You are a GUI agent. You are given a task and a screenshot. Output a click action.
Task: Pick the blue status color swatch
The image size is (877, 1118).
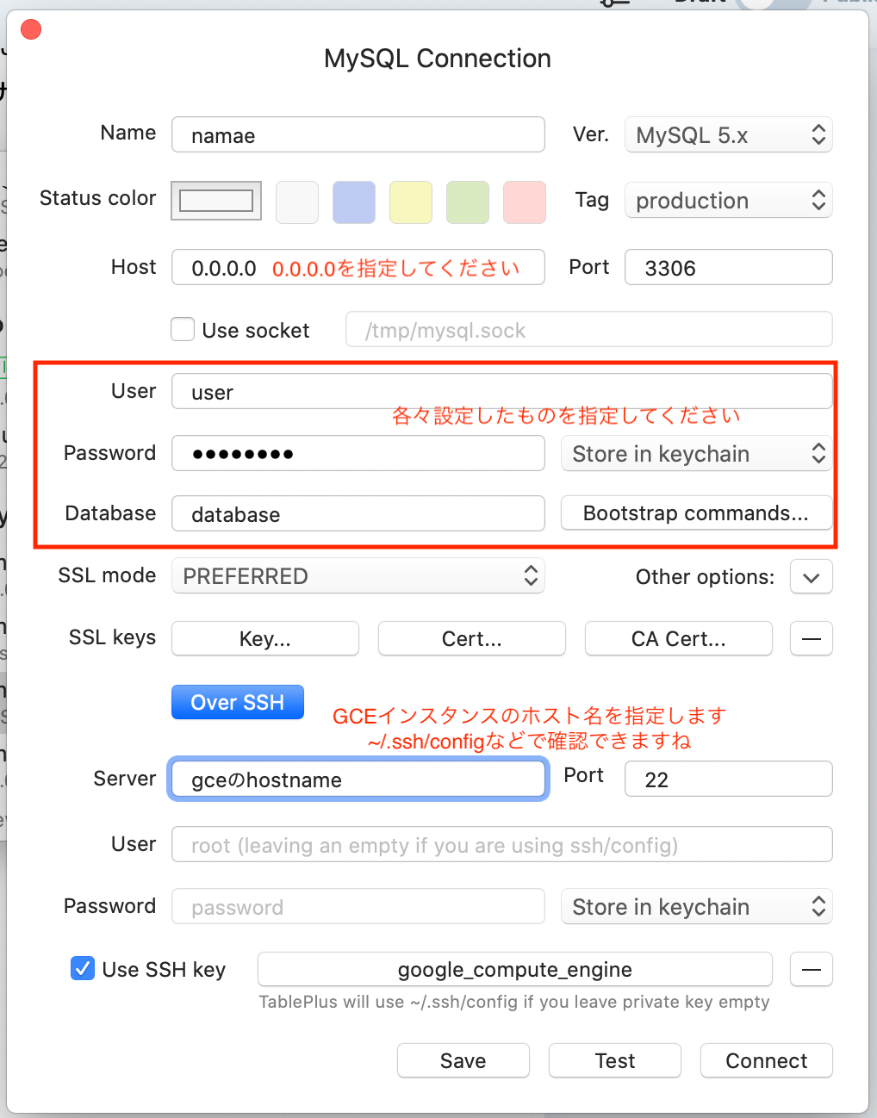pos(354,202)
